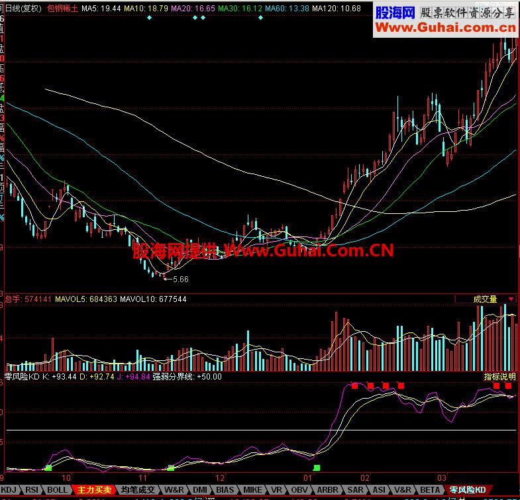The image size is (520, 500).
Task: Click the Www.Guhai.com.cn link in the top banner
Action: coord(446,28)
